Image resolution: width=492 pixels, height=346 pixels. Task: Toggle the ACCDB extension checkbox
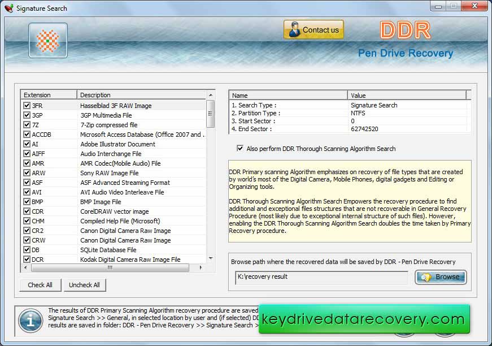coord(27,135)
